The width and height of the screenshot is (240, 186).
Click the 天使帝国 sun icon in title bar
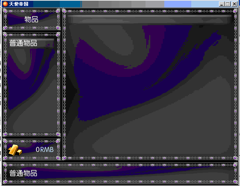[5, 4]
